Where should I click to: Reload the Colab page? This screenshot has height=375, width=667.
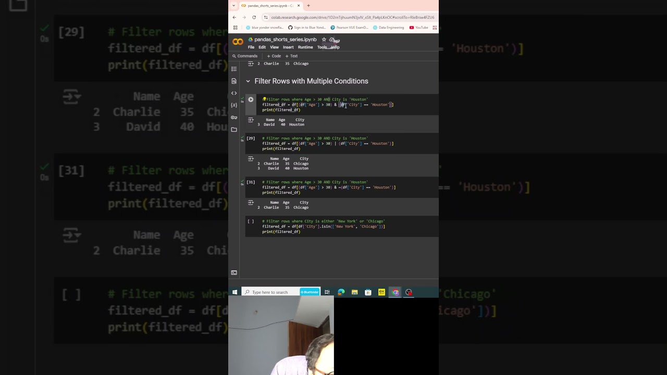(x=254, y=17)
